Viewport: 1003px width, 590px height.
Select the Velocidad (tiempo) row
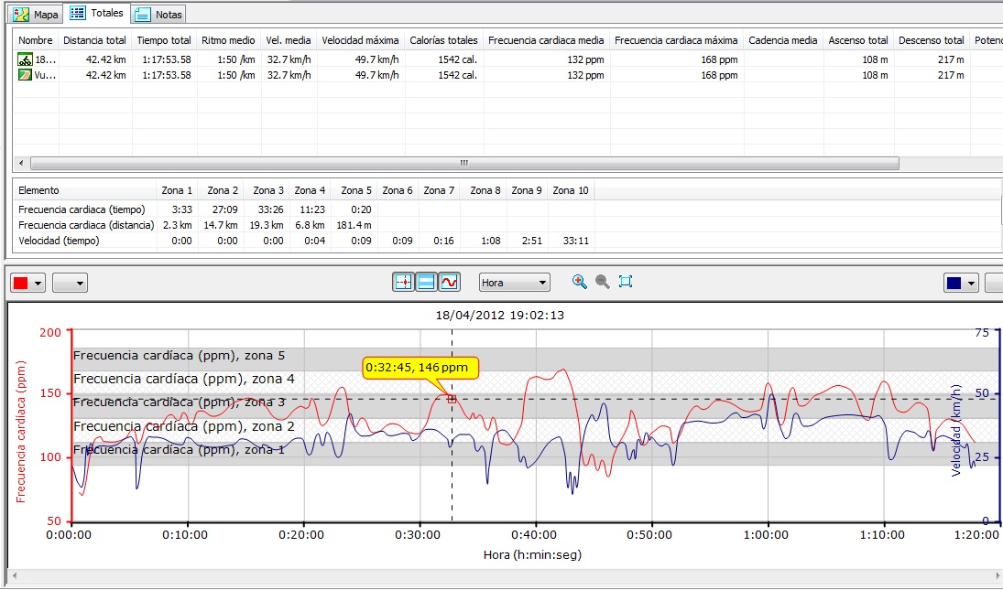pos(304,241)
